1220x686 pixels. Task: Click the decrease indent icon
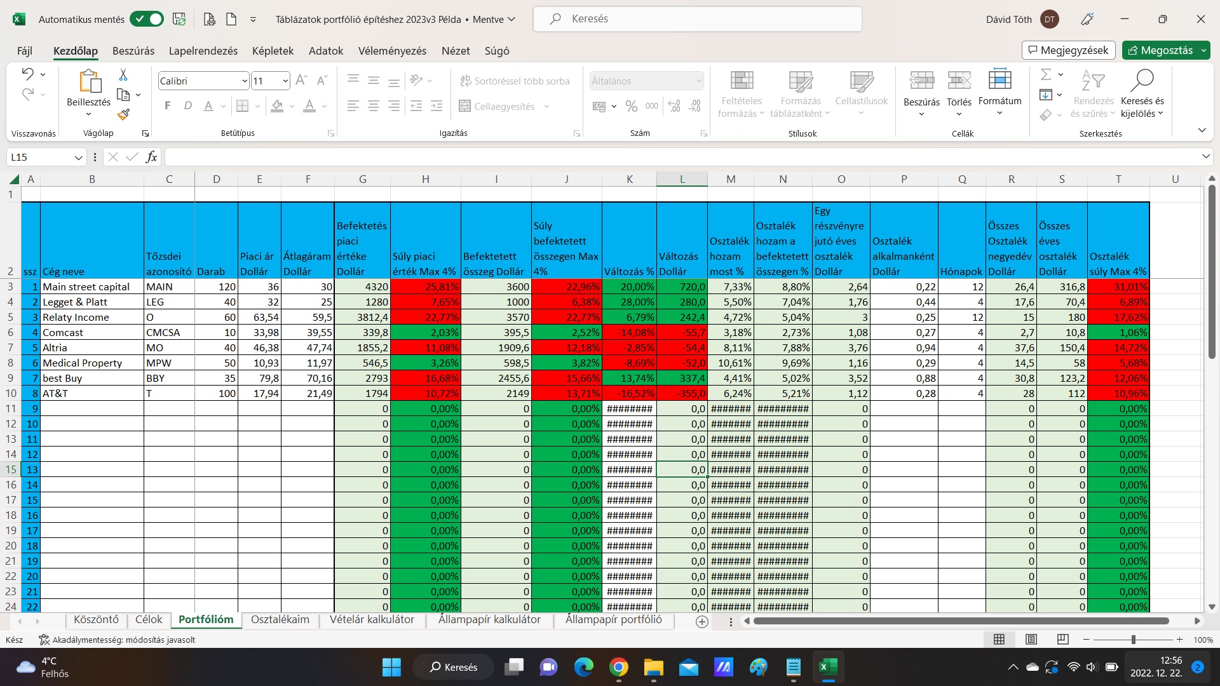pyautogui.click(x=416, y=106)
